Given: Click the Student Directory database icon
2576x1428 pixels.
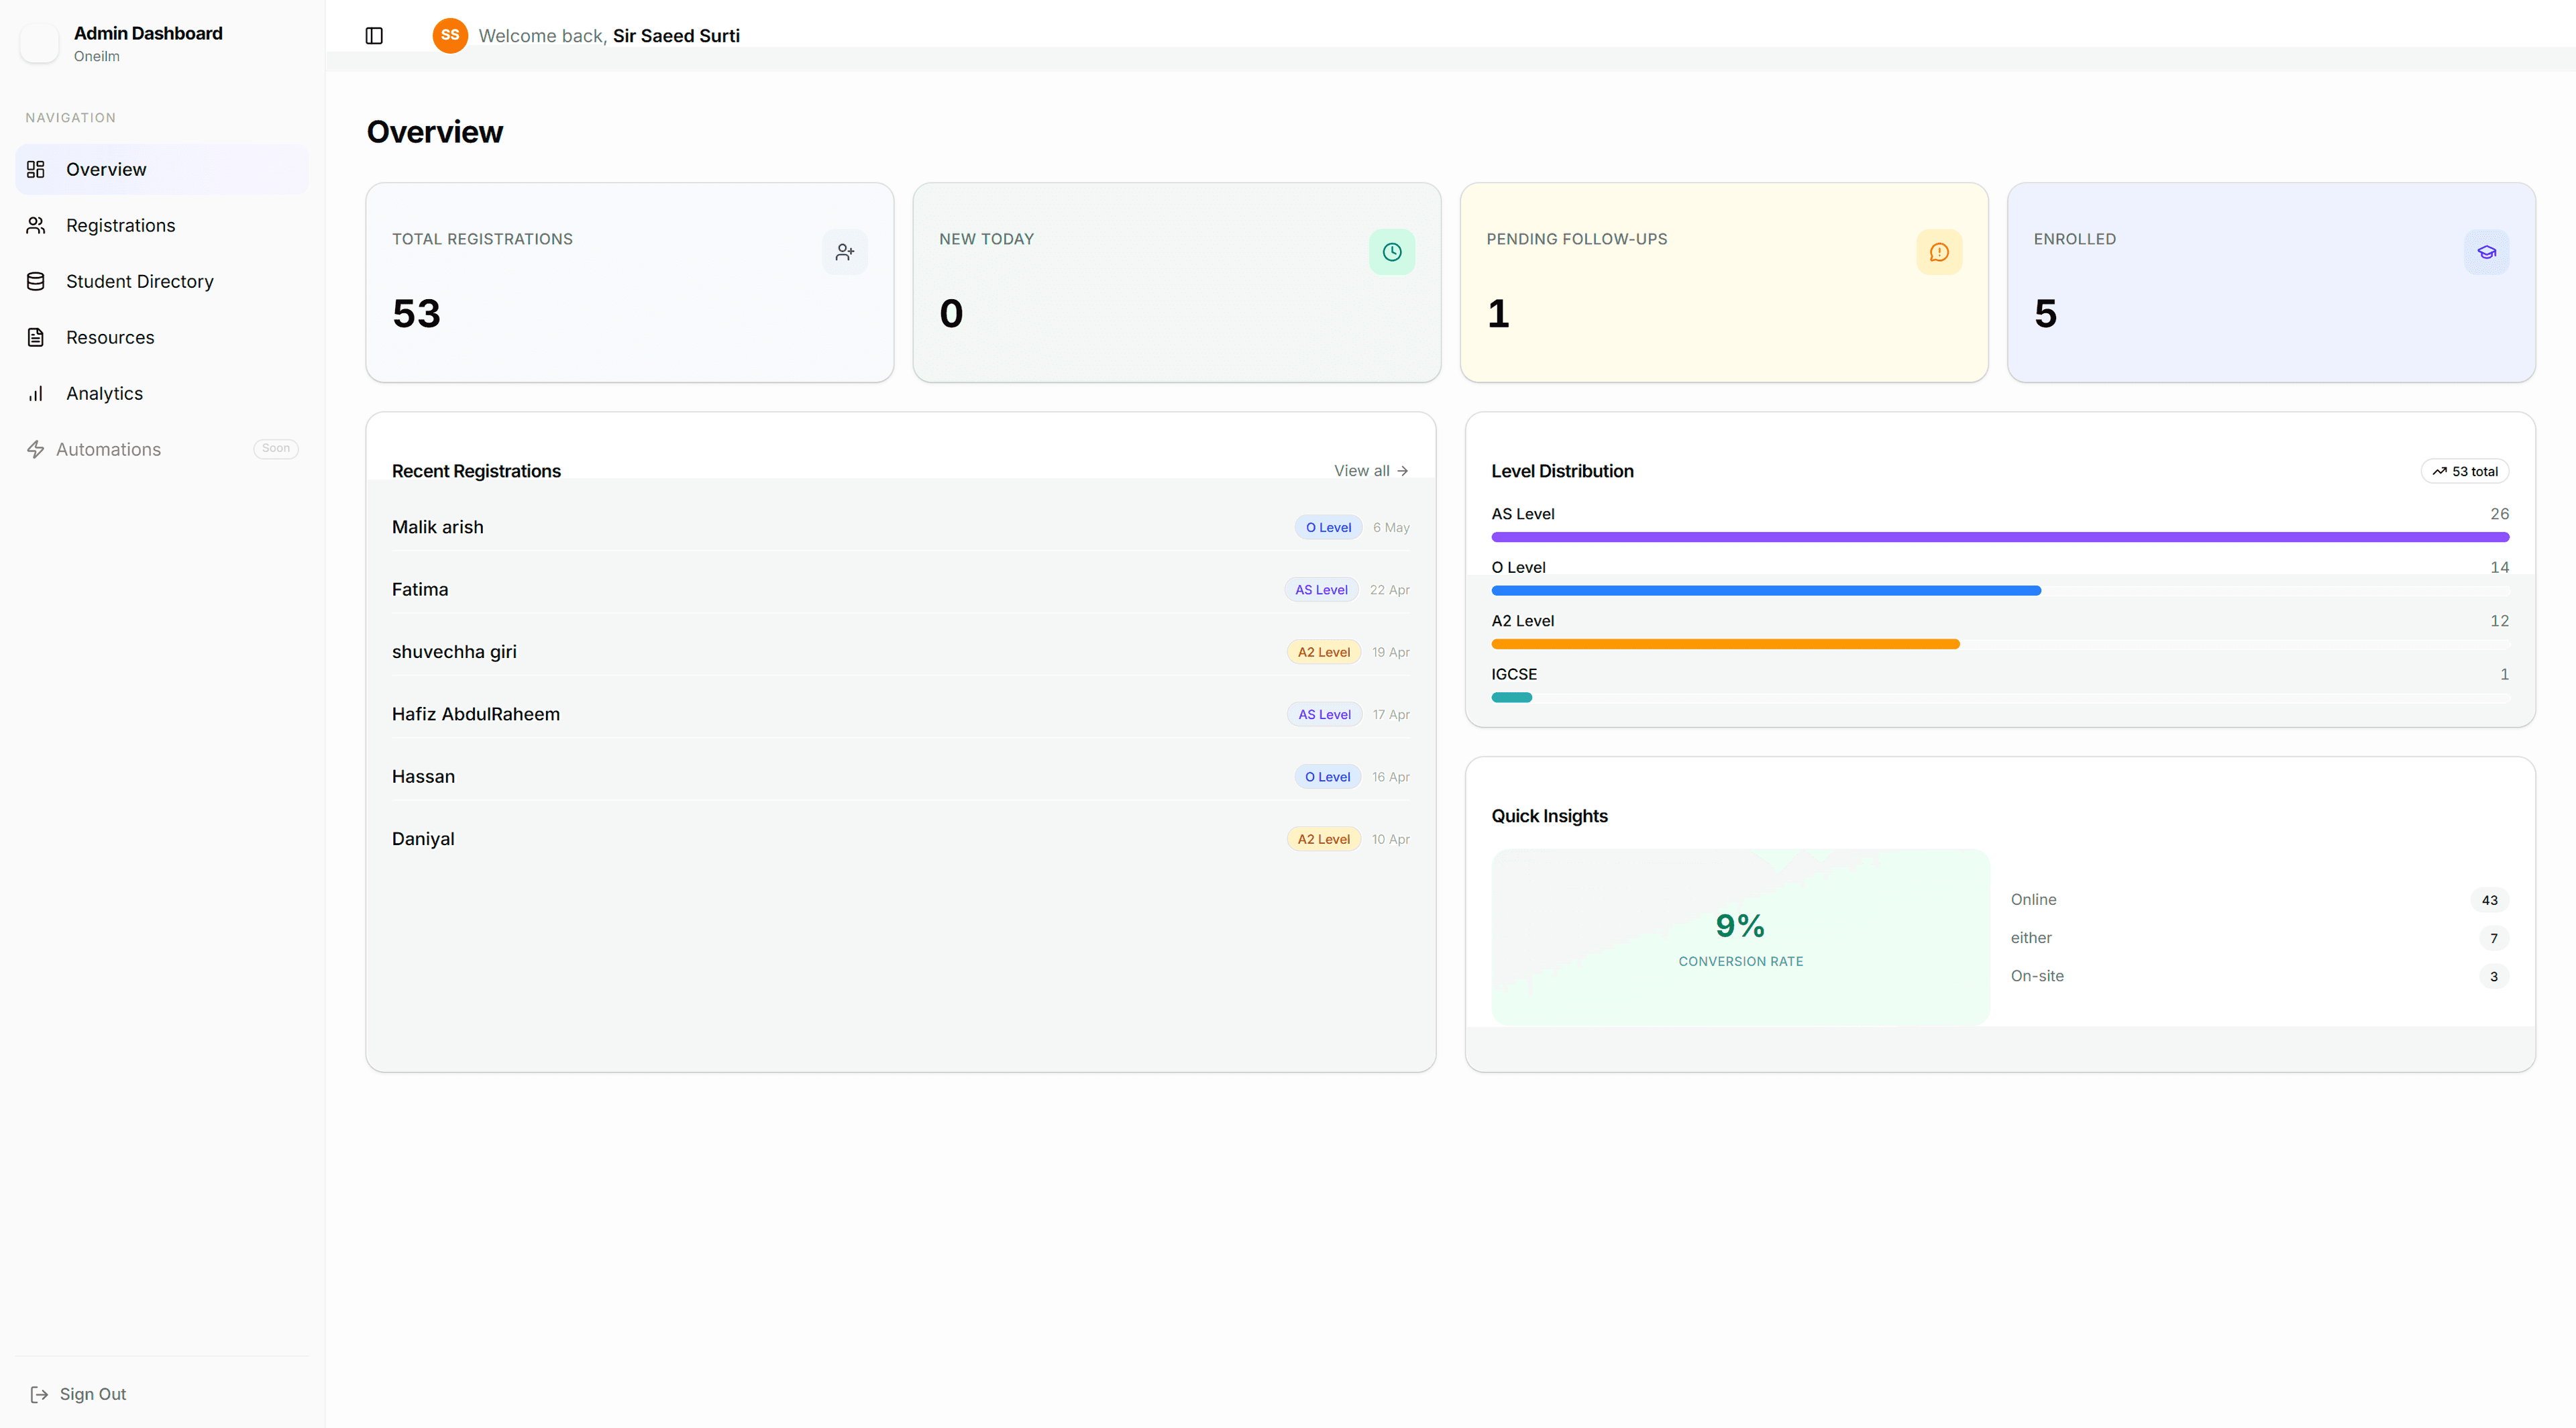Looking at the screenshot, I should tap(36, 282).
